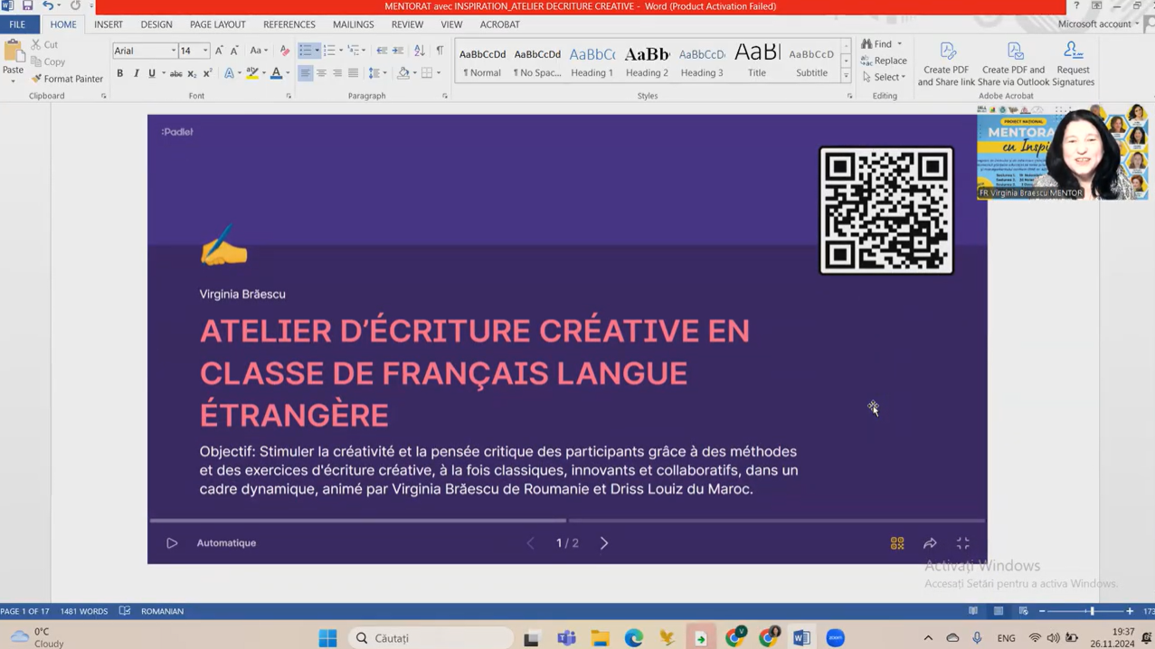The height and width of the screenshot is (649, 1155).
Task: Open the Select dropdown in Editing group
Action: (x=884, y=77)
